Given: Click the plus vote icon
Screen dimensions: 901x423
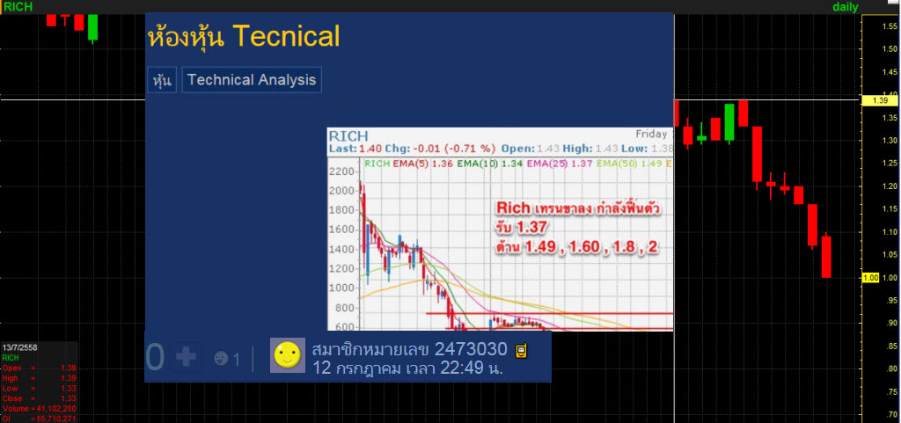Looking at the screenshot, I should [x=186, y=358].
